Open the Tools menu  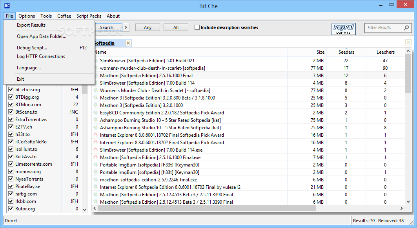[46, 16]
